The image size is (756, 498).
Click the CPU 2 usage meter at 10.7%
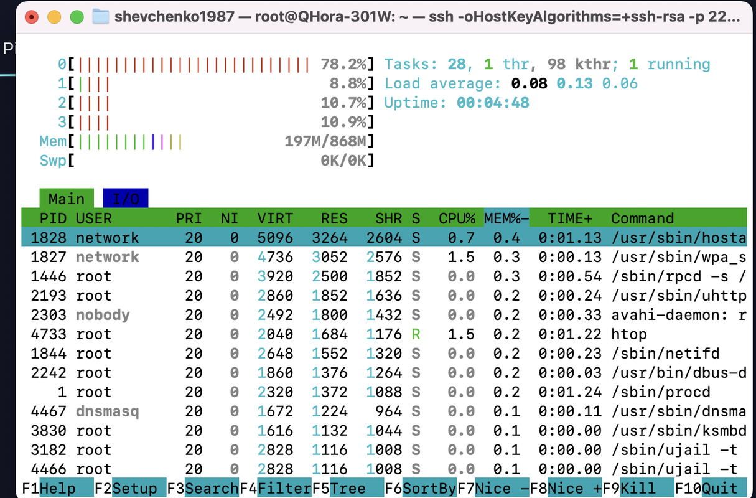pos(217,103)
